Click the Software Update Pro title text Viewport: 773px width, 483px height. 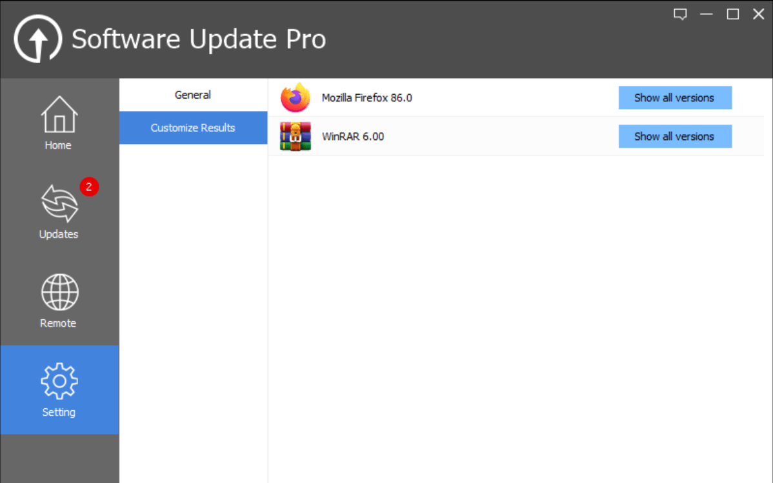[199, 39]
